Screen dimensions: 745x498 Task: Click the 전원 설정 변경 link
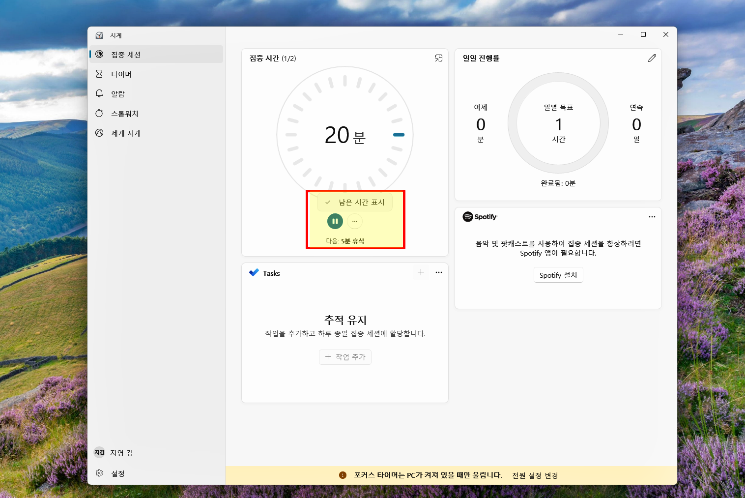tap(535, 475)
